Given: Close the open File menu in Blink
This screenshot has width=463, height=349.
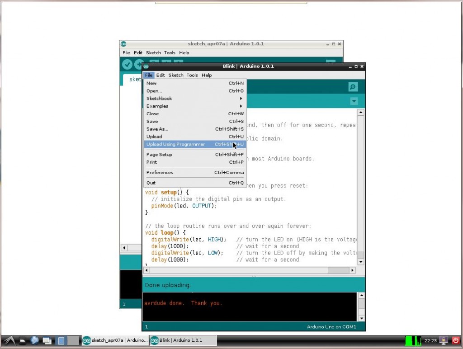Looking at the screenshot, I should [x=148, y=75].
